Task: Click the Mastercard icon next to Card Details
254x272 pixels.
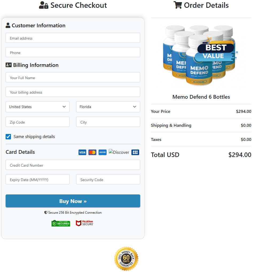Action: (x=92, y=152)
